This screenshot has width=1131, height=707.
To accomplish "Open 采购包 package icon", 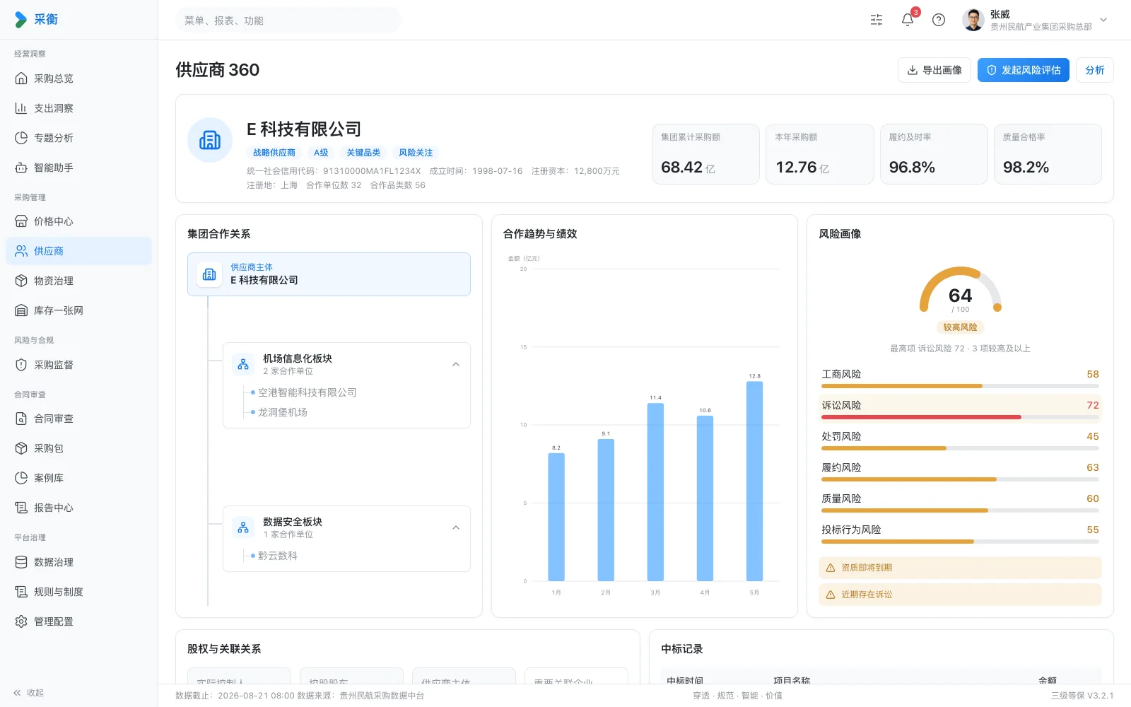I will point(21,448).
